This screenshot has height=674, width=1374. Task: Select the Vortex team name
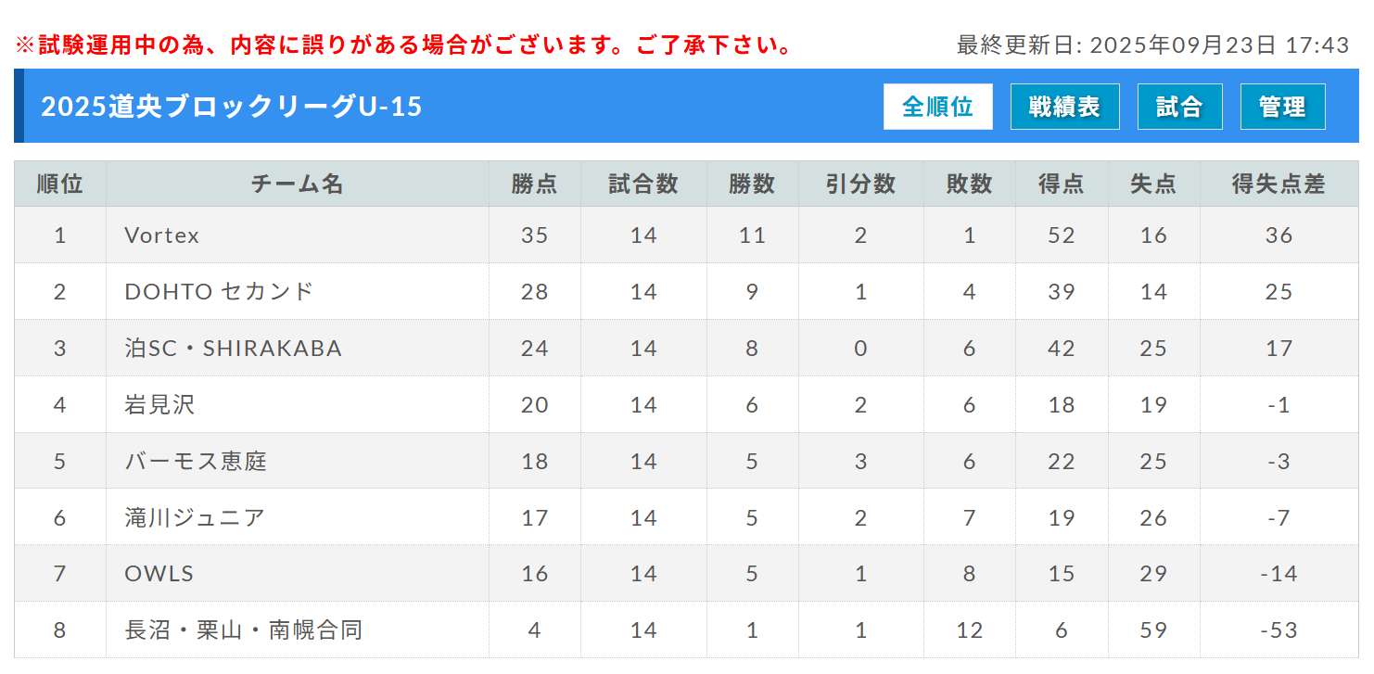[x=162, y=235]
